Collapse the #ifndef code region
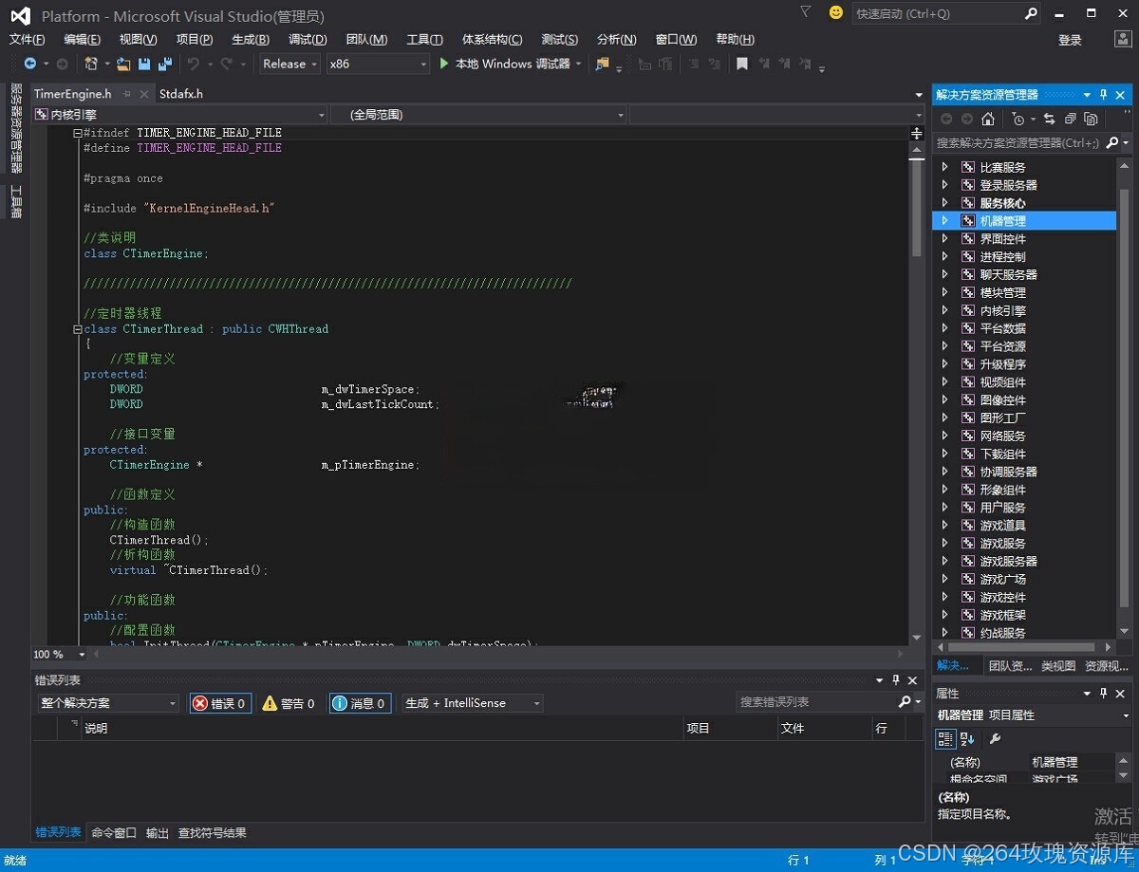The width and height of the screenshot is (1139, 872). (x=78, y=133)
